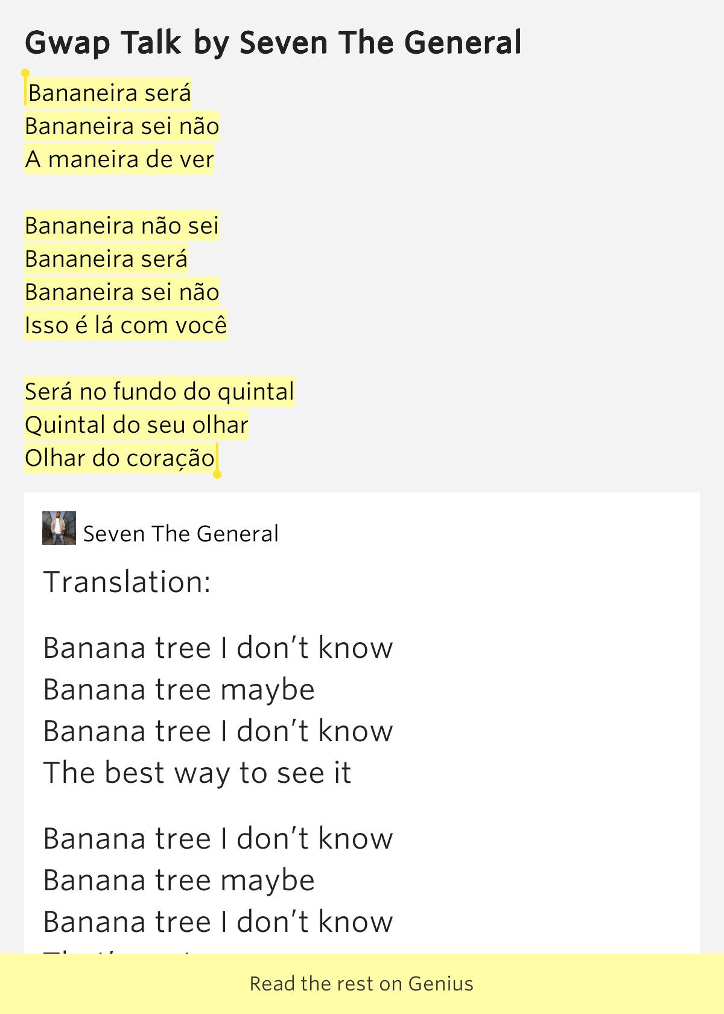Viewport: 724px width, 1014px height.
Task: Click the bottom yellow selection handle dot
Action: pyautogui.click(x=217, y=474)
